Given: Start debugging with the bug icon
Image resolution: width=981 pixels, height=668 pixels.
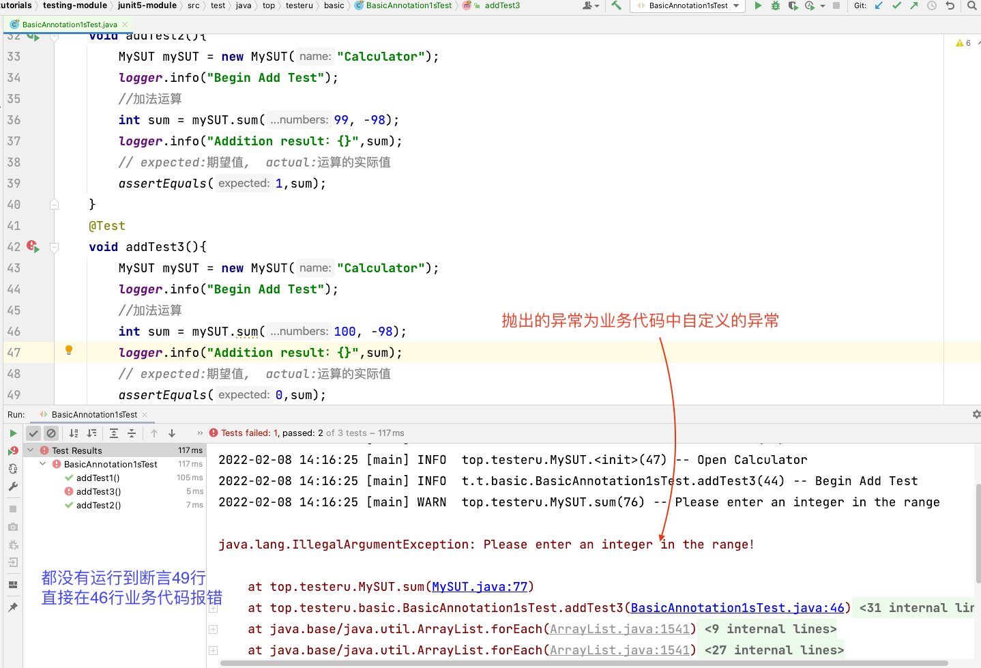Looking at the screenshot, I should [776, 5].
